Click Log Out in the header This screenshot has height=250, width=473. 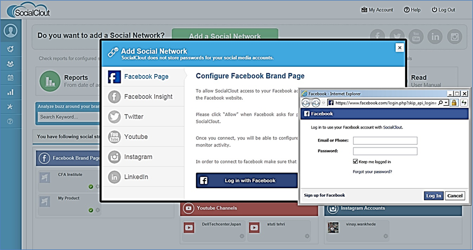pos(443,10)
